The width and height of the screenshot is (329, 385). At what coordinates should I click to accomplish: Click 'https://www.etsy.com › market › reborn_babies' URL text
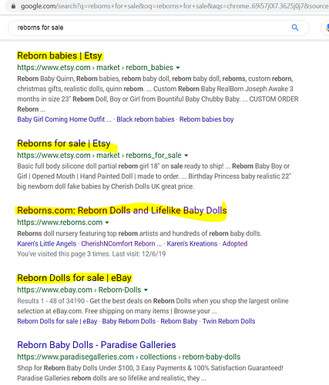[x=96, y=68]
